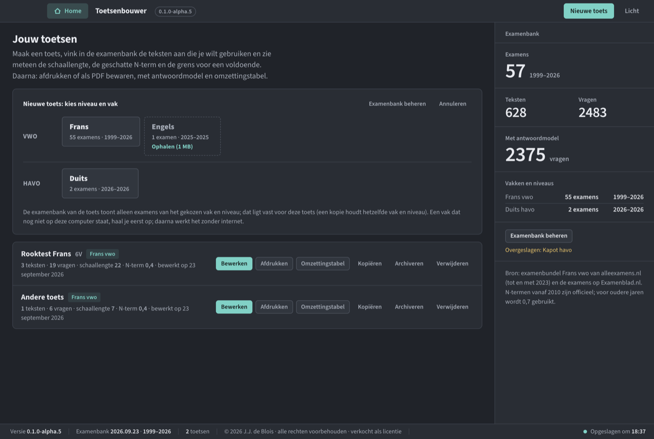Click the Rooktest Frans test title
Image resolution: width=654 pixels, height=439 pixels.
(x=46, y=254)
